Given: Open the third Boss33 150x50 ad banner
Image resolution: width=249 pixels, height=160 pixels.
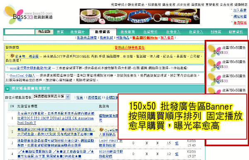Looking at the screenshot, I should [227, 79].
